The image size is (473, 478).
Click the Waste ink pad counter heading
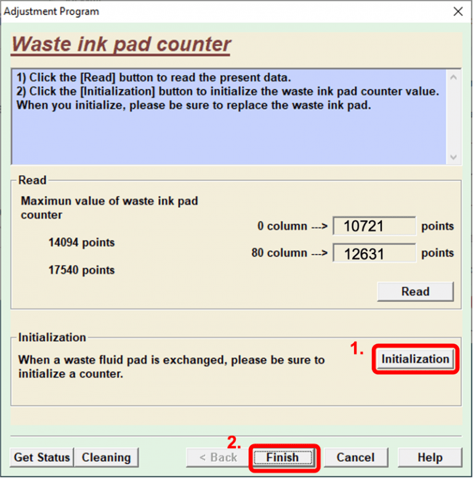click(x=121, y=44)
